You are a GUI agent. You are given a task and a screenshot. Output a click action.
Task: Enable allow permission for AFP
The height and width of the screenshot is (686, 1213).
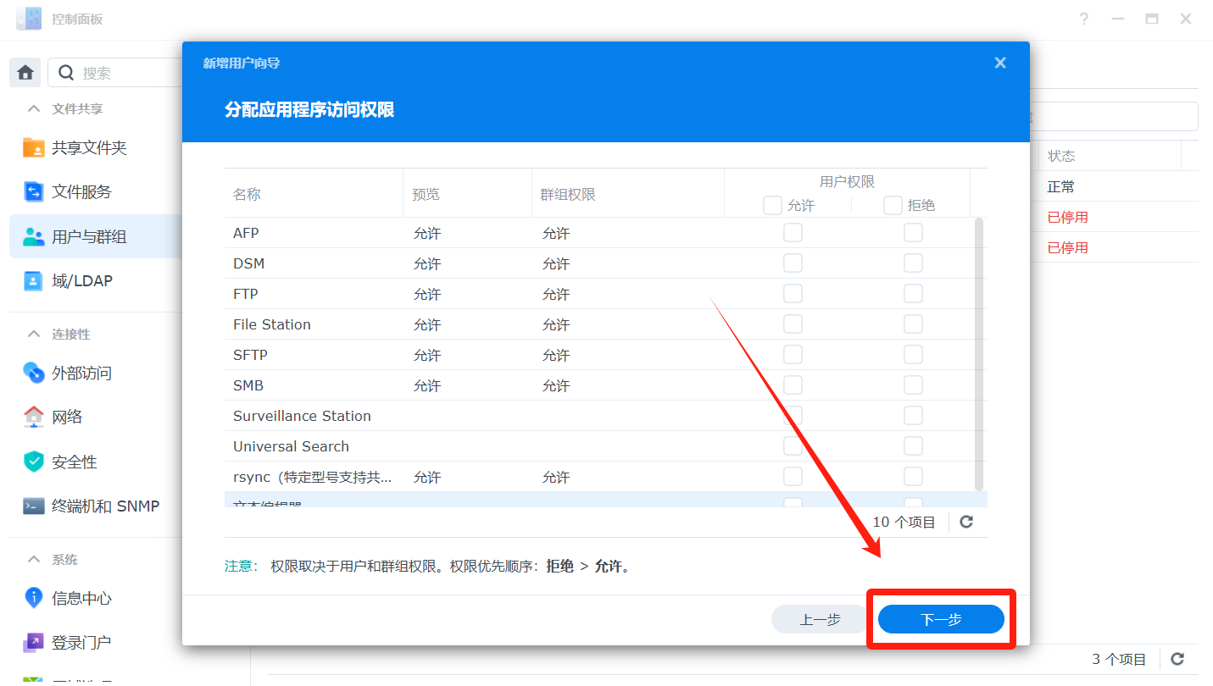point(793,233)
